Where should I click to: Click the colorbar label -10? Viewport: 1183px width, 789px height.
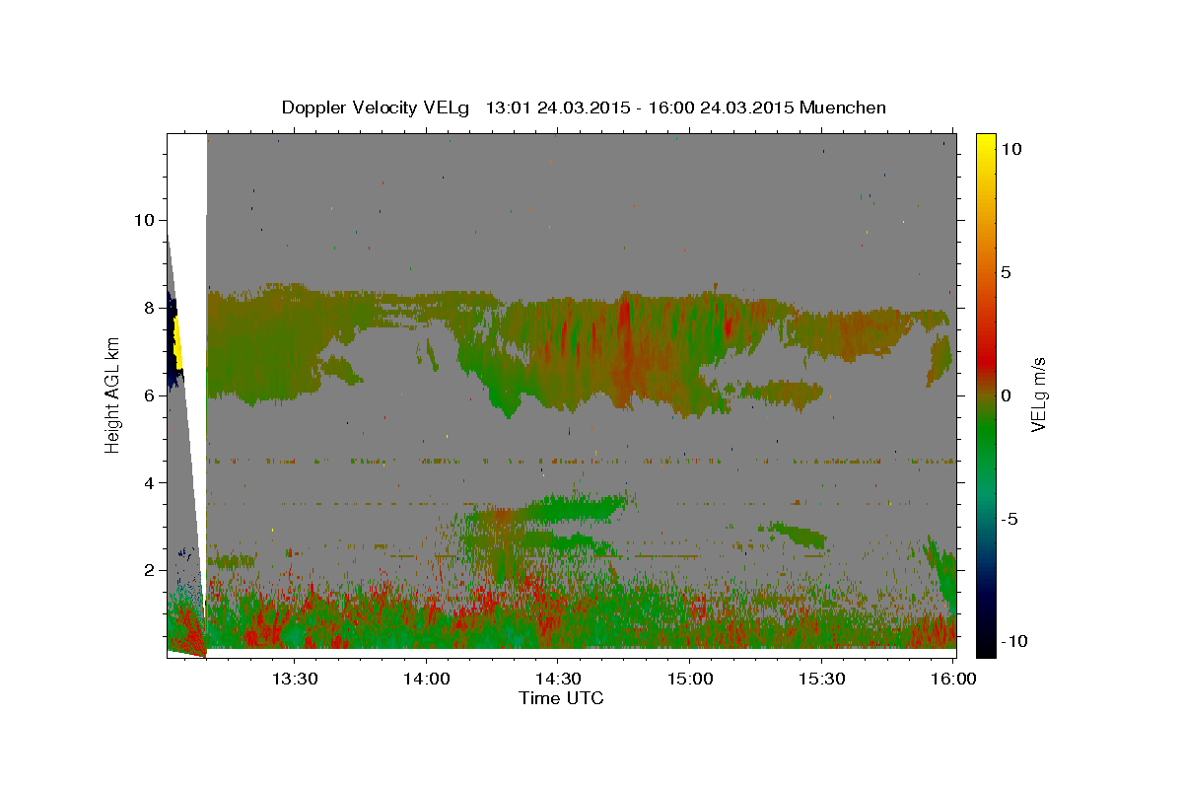click(x=1014, y=641)
